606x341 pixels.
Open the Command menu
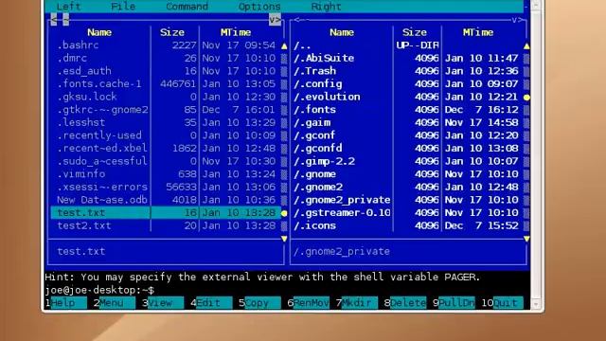tap(187, 7)
